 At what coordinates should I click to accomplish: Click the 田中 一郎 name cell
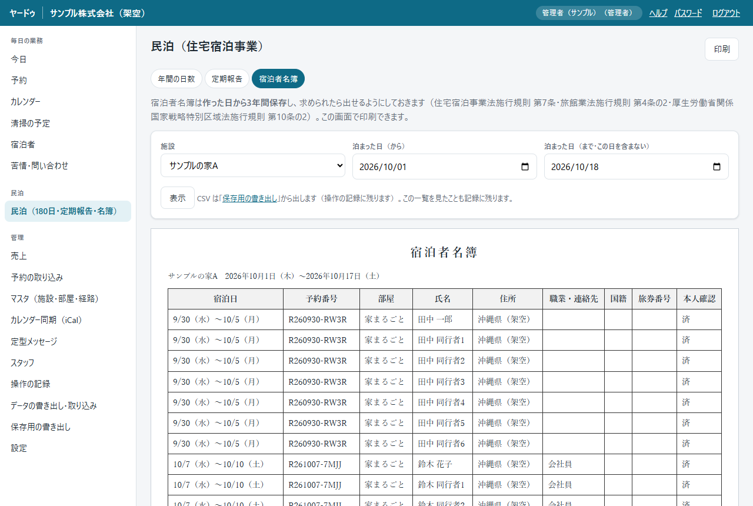(442, 319)
